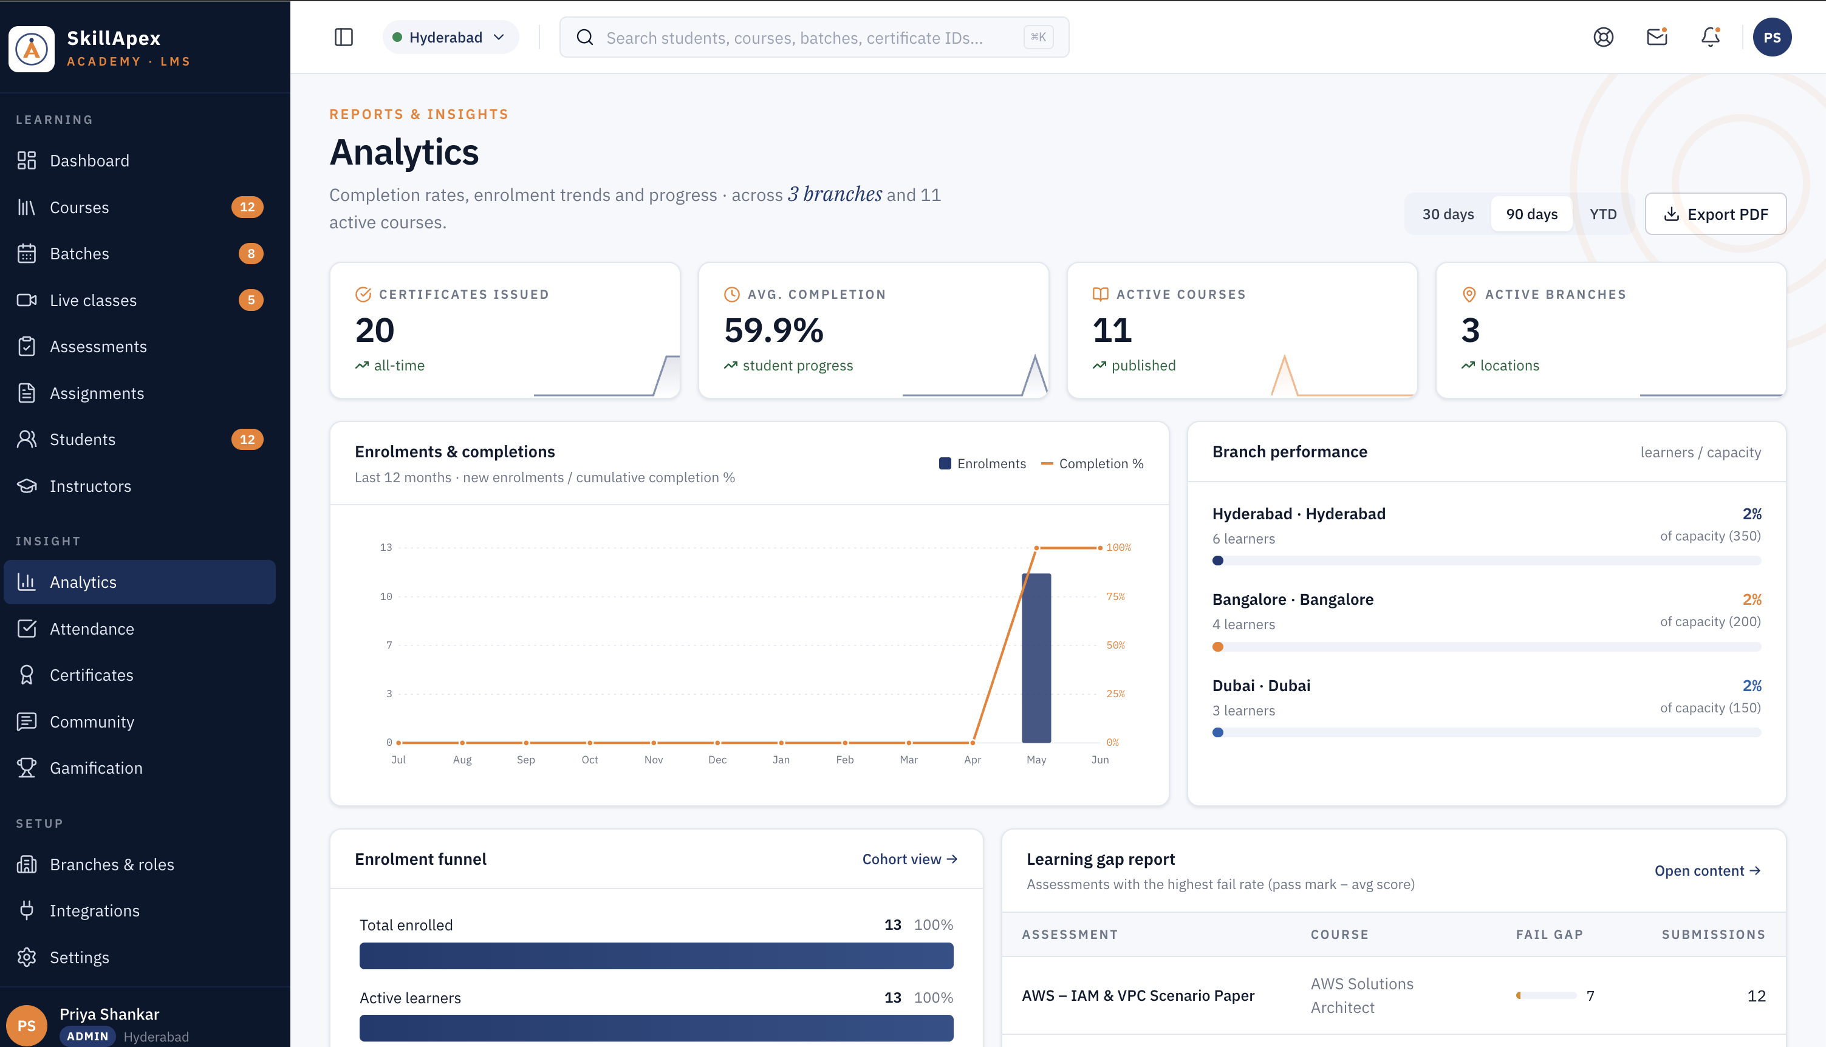Click the Assessments clipboard icon

point(27,347)
